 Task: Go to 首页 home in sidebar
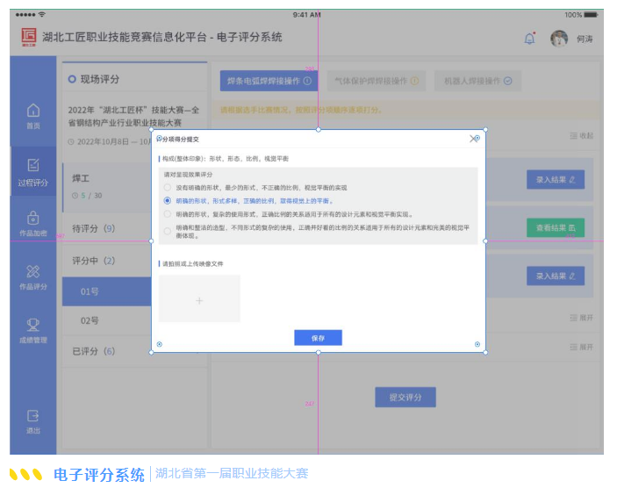click(x=33, y=115)
